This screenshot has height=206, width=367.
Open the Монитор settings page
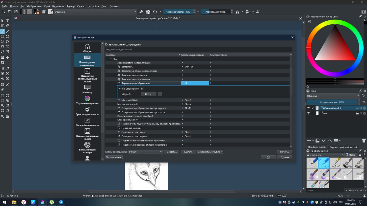point(87,89)
